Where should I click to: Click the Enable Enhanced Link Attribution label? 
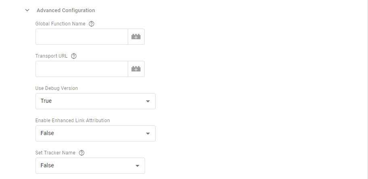73,120
